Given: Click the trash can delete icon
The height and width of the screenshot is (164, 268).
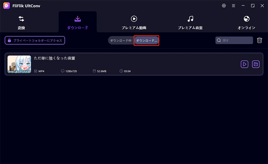Looking at the screenshot, I should (259, 40).
